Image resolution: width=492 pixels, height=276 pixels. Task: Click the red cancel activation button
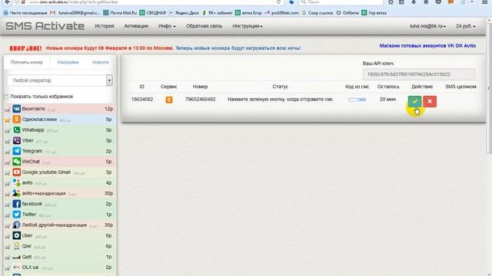click(430, 101)
